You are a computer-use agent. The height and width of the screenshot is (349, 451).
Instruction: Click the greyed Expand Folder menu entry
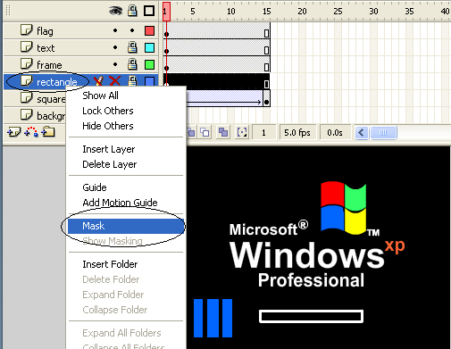pyautogui.click(x=113, y=295)
